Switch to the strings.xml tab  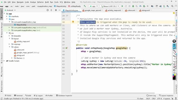tap(146, 10)
